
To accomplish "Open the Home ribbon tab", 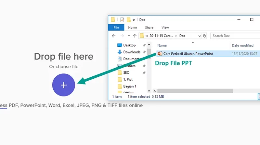I will pos(132,28).
